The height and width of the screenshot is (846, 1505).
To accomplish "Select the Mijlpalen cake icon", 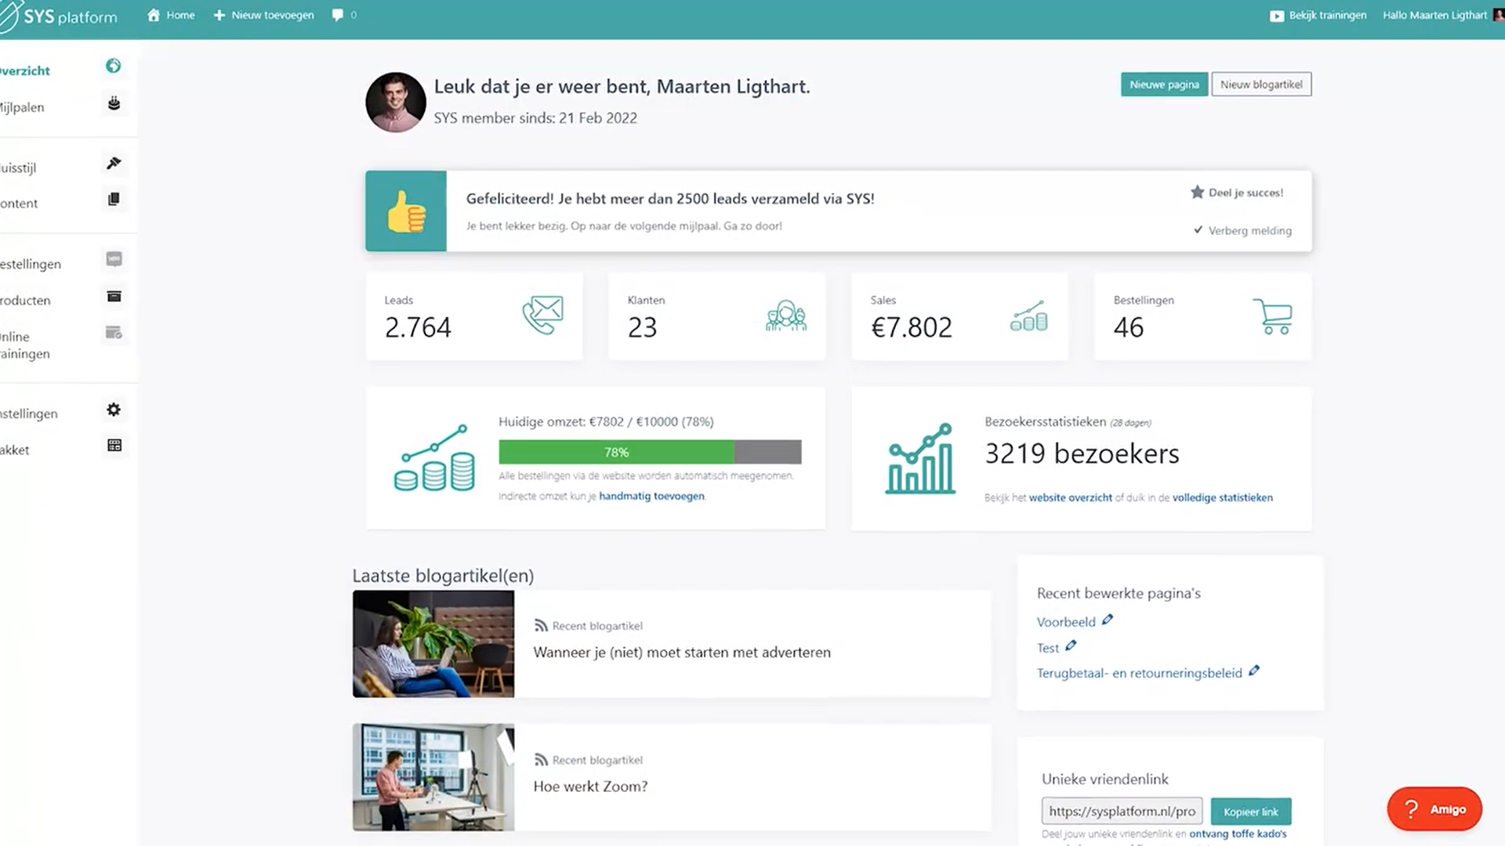I will (114, 103).
